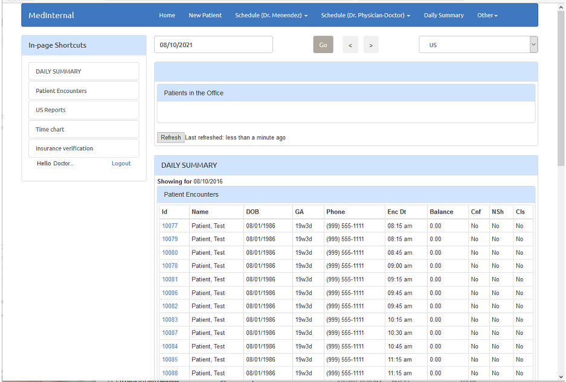Expand the Other navigation dropdown
566x382 pixels.
(x=487, y=15)
